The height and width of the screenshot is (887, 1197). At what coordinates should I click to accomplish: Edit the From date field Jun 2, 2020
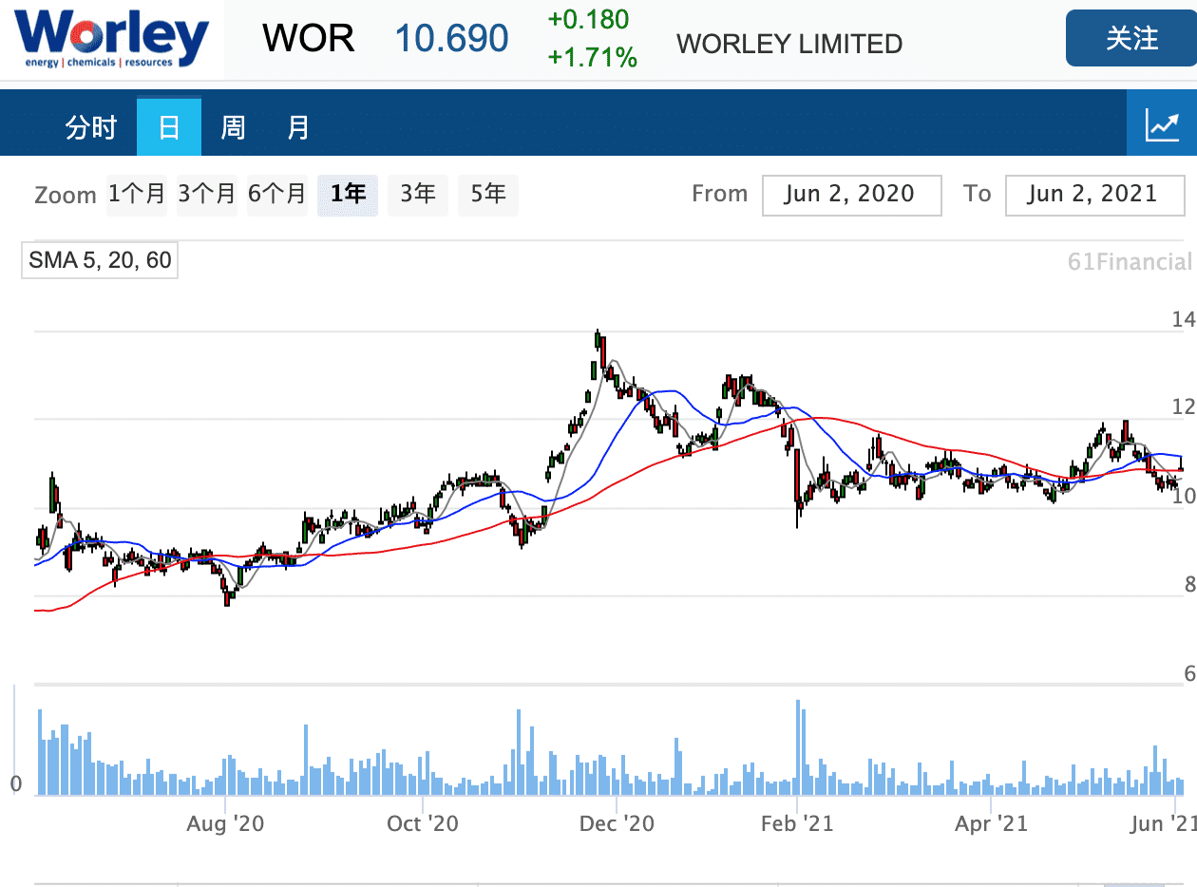[x=851, y=195]
